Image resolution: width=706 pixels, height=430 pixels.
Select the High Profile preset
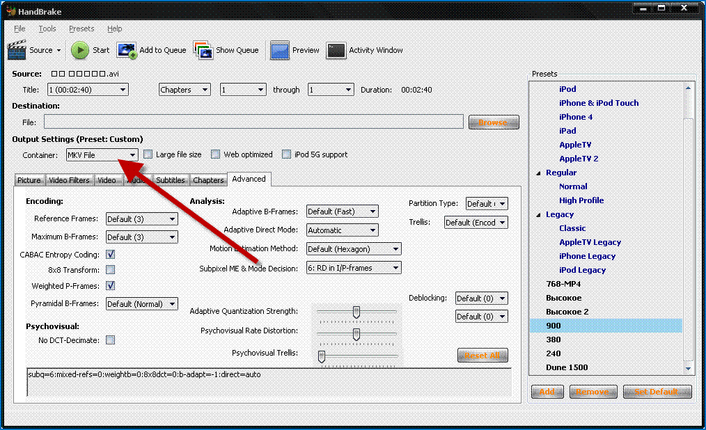point(581,200)
